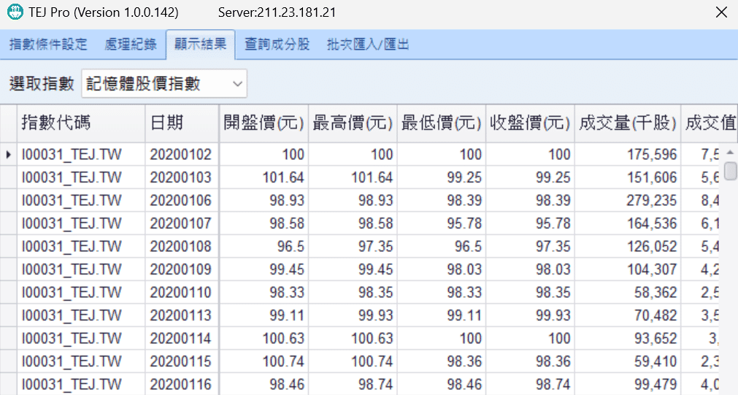Click the 指數代碼 column header

(x=80, y=123)
